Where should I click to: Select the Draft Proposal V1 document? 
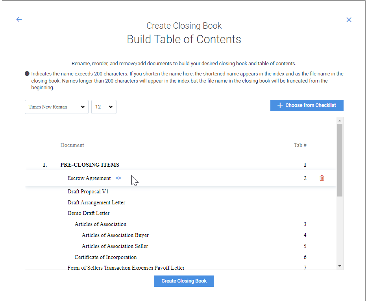click(88, 191)
